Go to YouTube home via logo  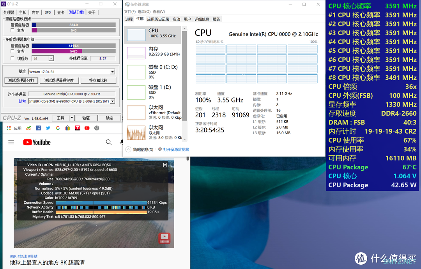click(x=37, y=142)
